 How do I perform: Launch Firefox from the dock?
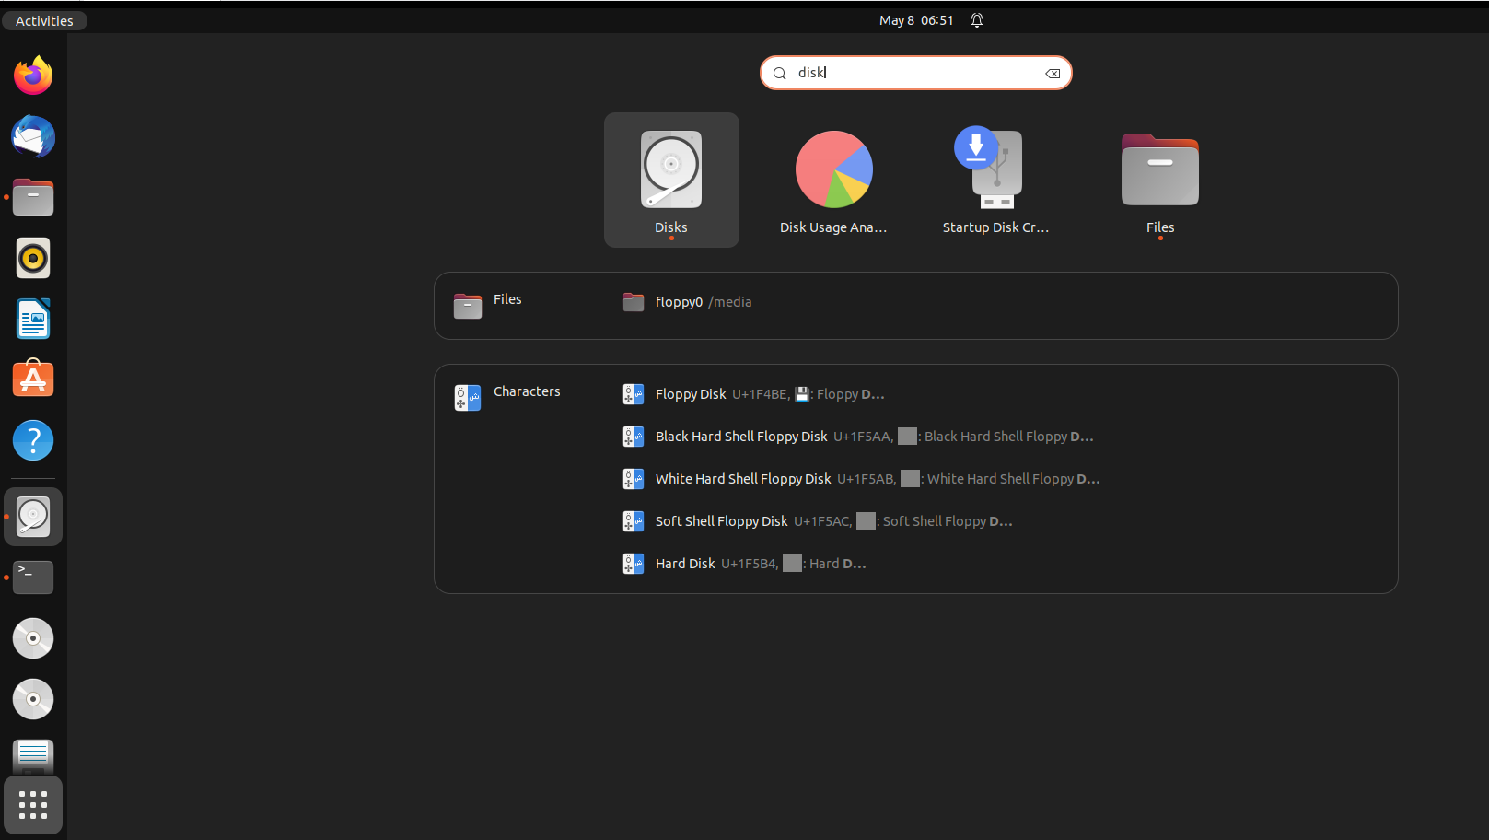click(x=33, y=76)
